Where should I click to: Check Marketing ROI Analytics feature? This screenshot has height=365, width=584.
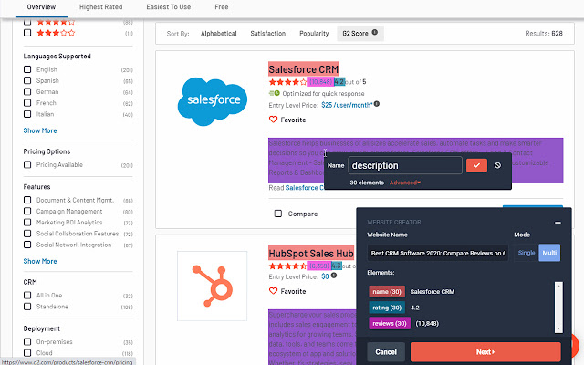pos(27,223)
